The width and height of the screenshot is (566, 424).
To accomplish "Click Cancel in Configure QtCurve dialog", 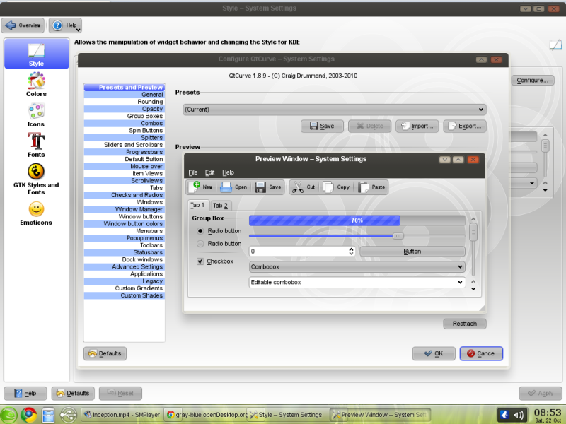I will [481, 353].
